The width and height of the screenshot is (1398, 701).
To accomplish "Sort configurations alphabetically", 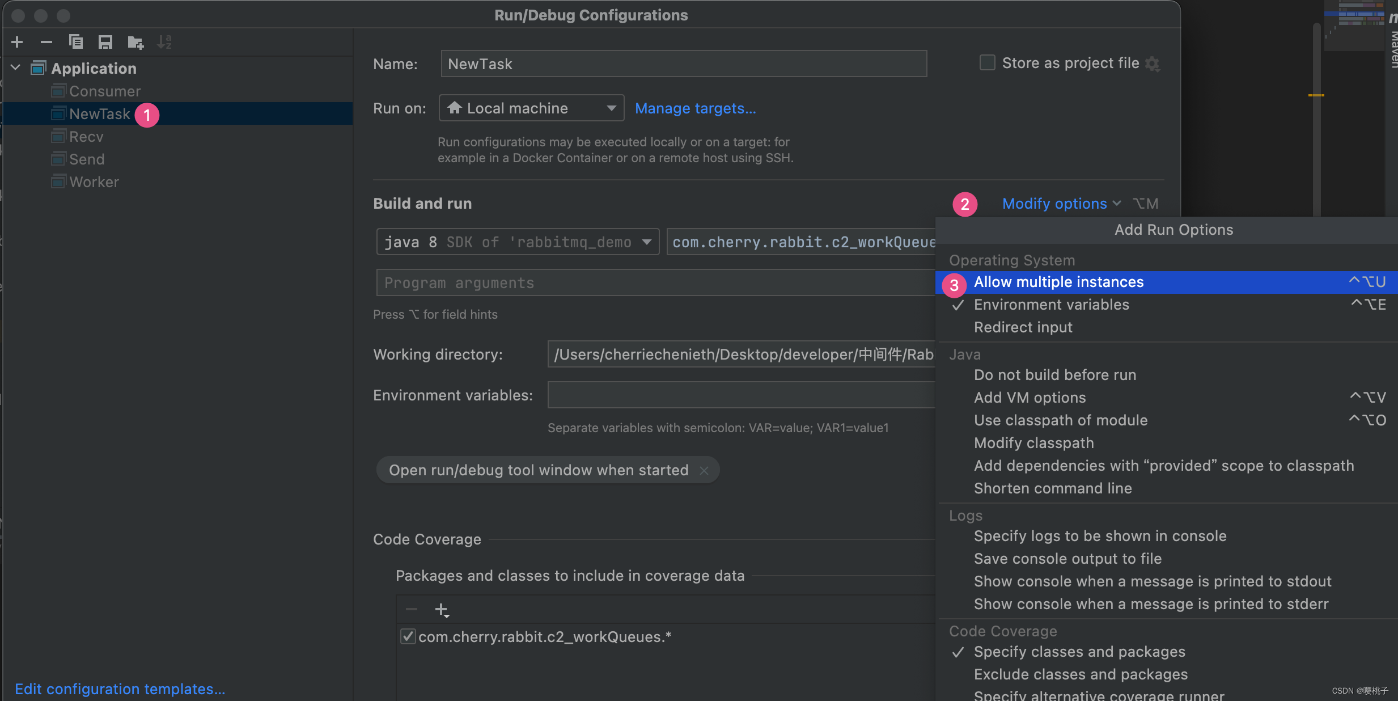I will (x=164, y=42).
